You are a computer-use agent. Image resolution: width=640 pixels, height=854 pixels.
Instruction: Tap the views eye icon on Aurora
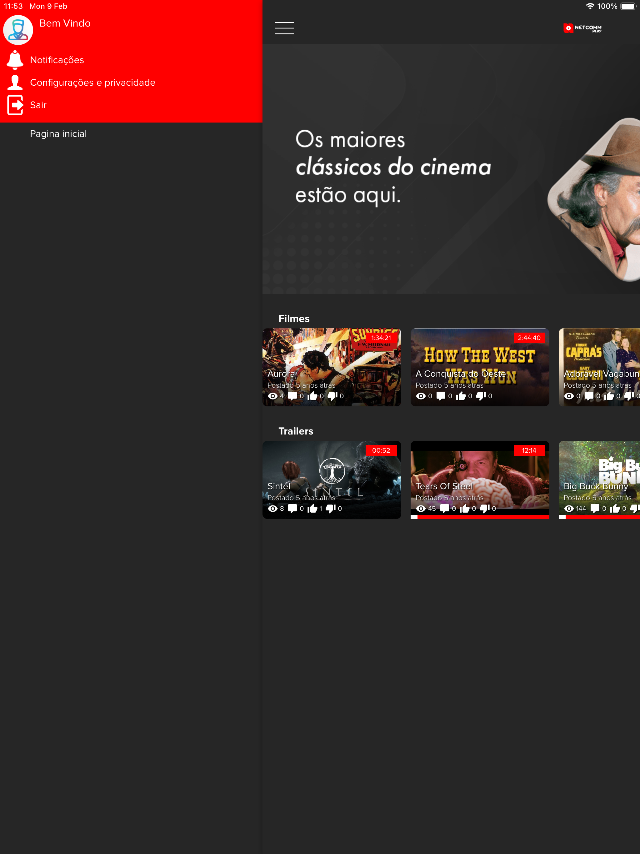[x=272, y=396]
